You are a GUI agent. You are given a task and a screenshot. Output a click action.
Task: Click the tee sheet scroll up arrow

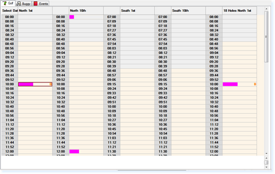tap(267, 9)
